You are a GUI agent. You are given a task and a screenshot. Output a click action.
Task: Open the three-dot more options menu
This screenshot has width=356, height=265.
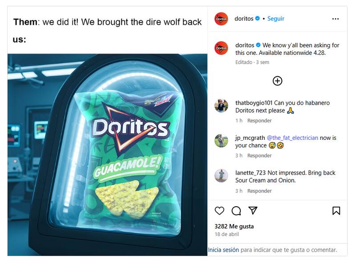pos(336,19)
